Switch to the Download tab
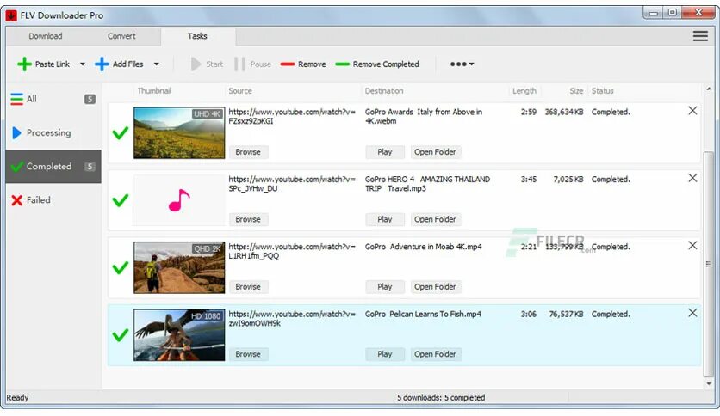The width and height of the screenshot is (720, 416). tap(46, 36)
